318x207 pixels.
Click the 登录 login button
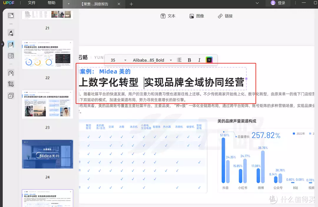pyautogui.click(x=278, y=3)
